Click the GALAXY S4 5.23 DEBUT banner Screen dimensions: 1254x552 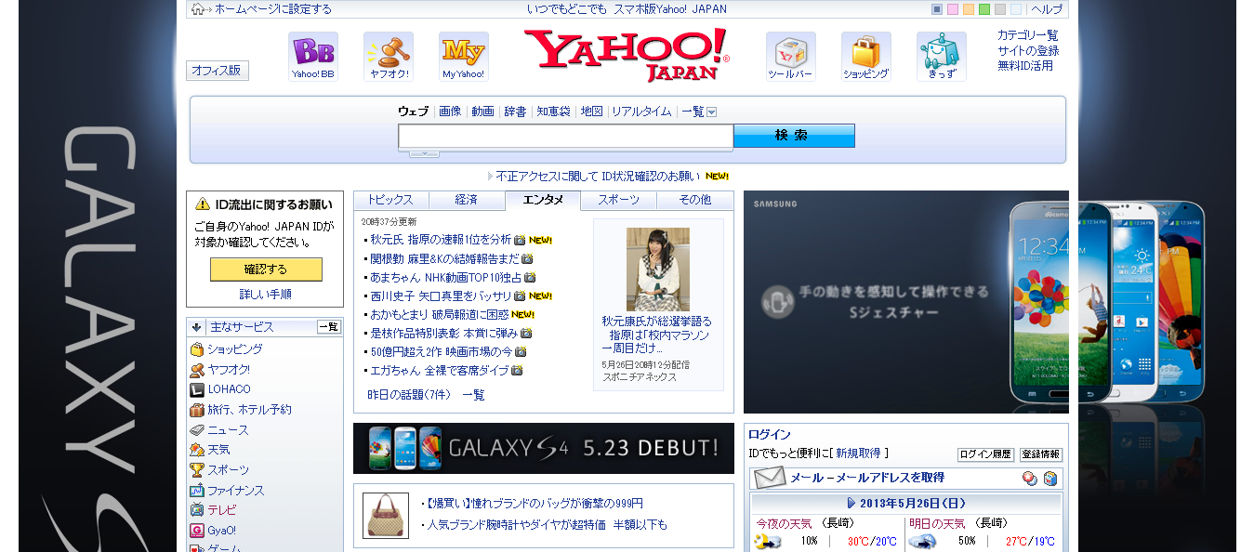click(x=544, y=448)
